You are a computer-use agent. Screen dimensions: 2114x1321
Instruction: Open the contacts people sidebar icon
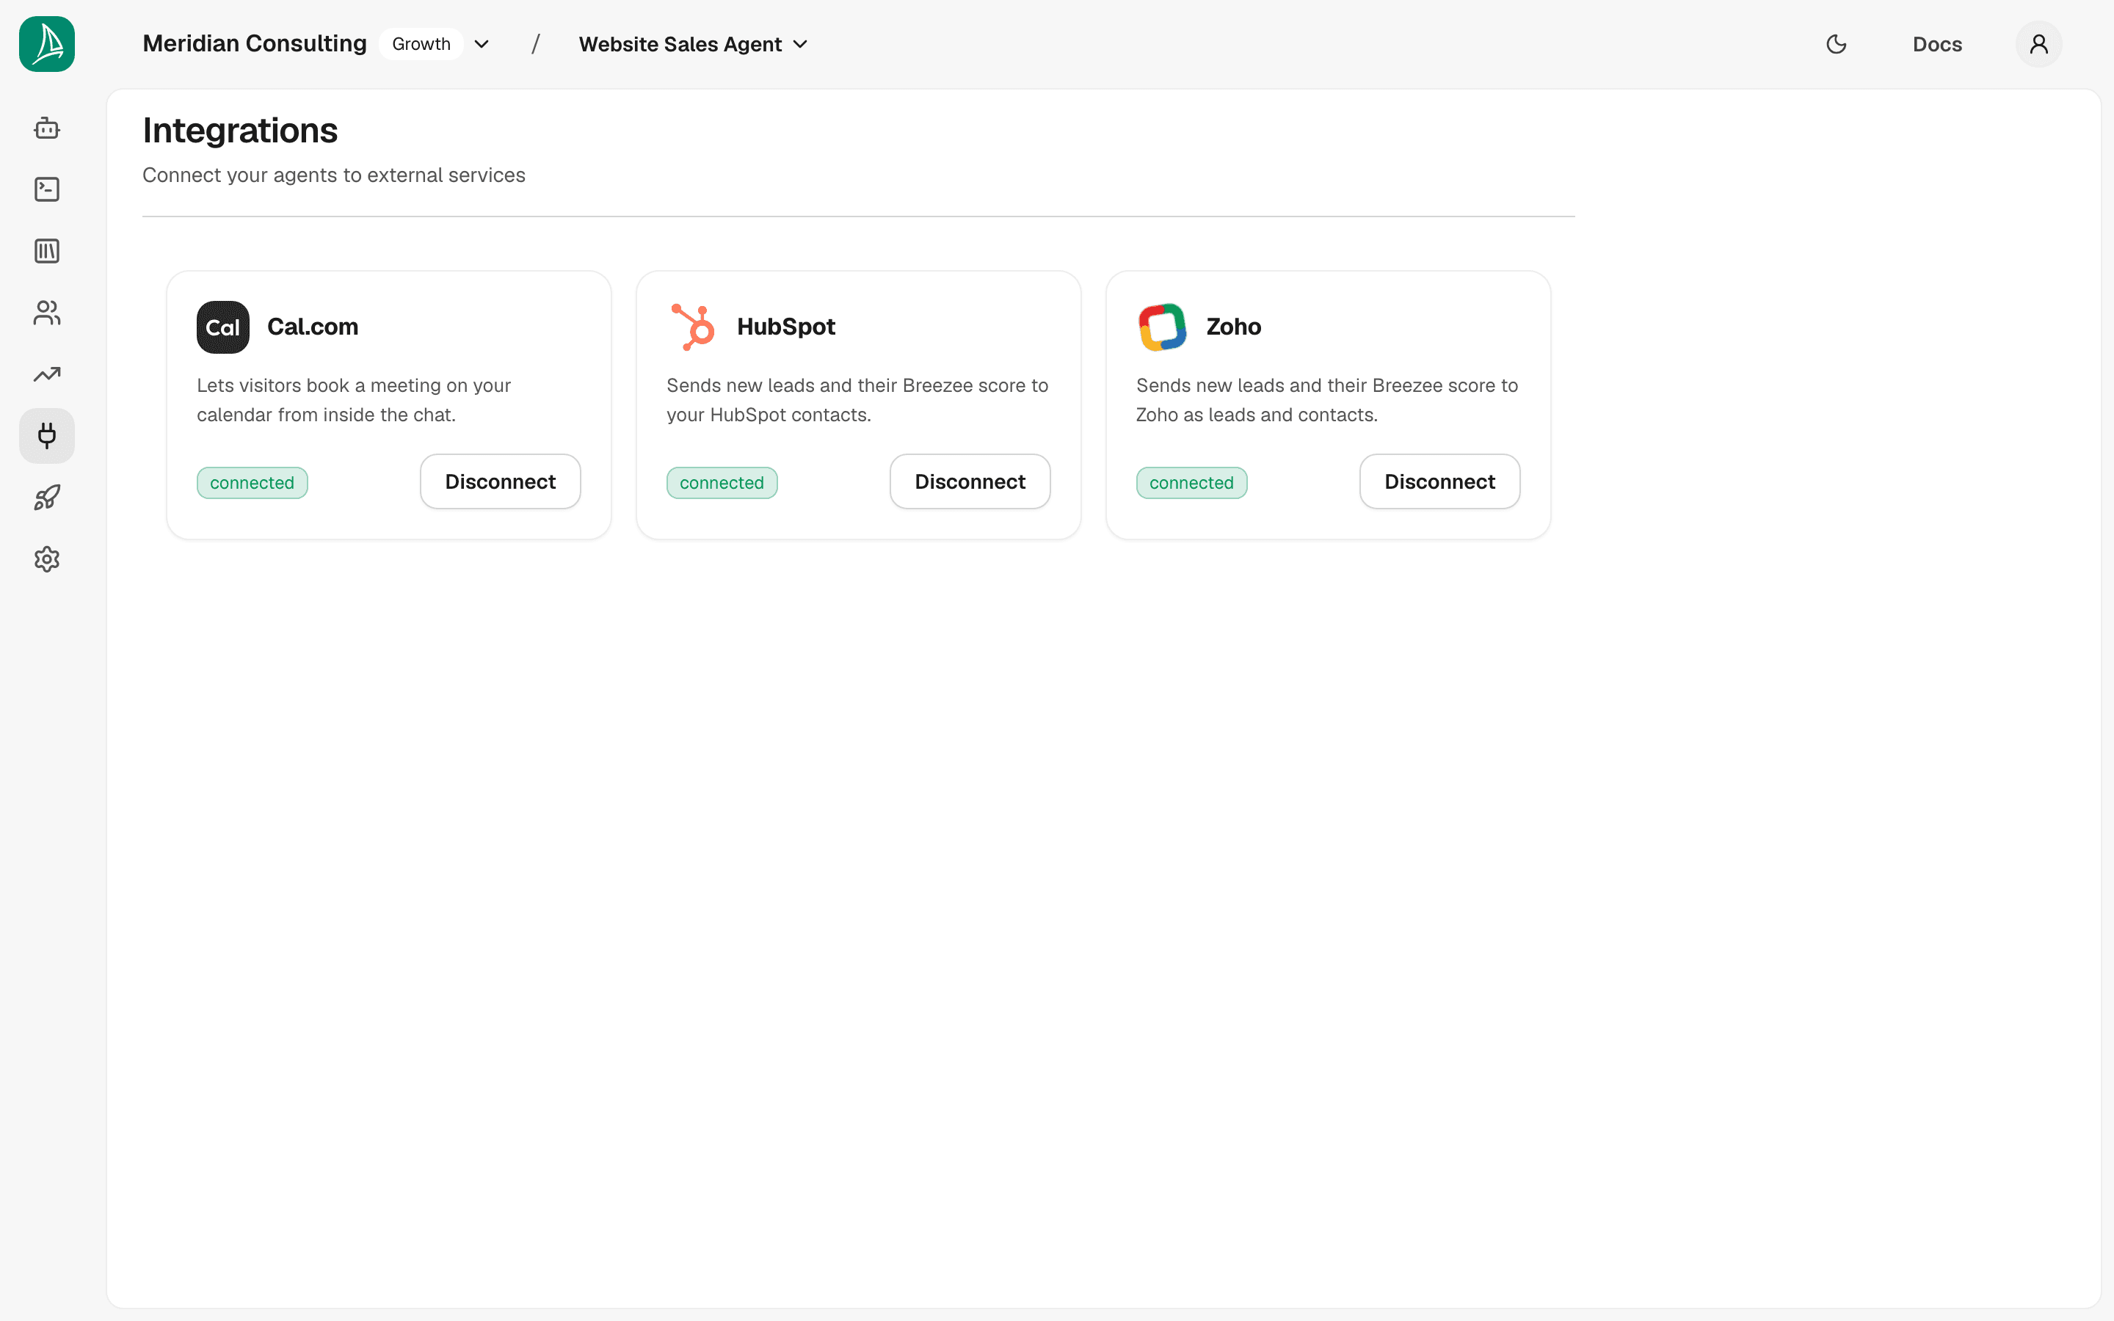point(47,313)
